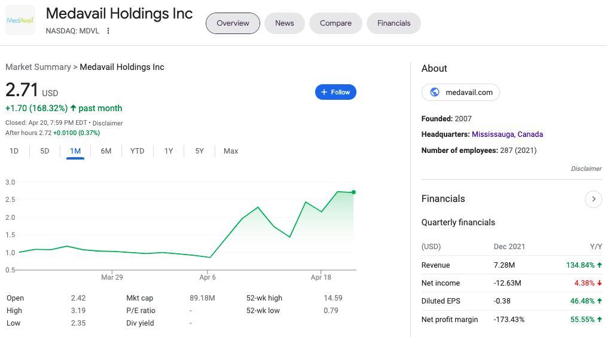
Task: Follow Medavail Holdings stock
Action: point(335,92)
